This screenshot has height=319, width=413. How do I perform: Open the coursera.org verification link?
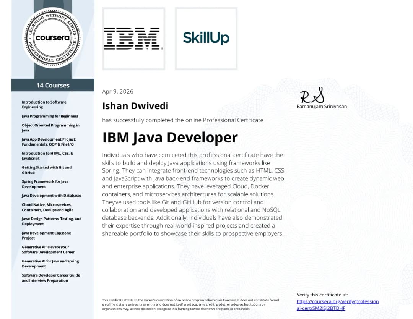click(337, 305)
